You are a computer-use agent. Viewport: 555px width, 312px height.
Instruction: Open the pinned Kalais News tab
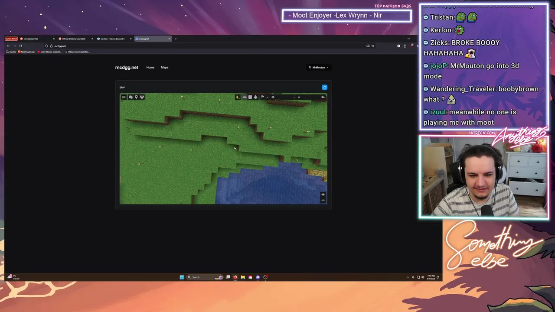[11, 39]
